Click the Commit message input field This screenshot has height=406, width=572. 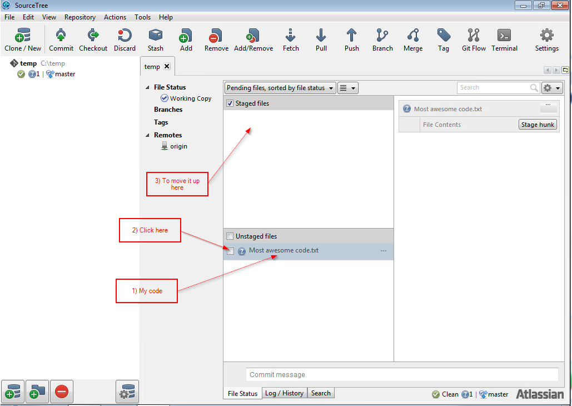click(x=401, y=374)
